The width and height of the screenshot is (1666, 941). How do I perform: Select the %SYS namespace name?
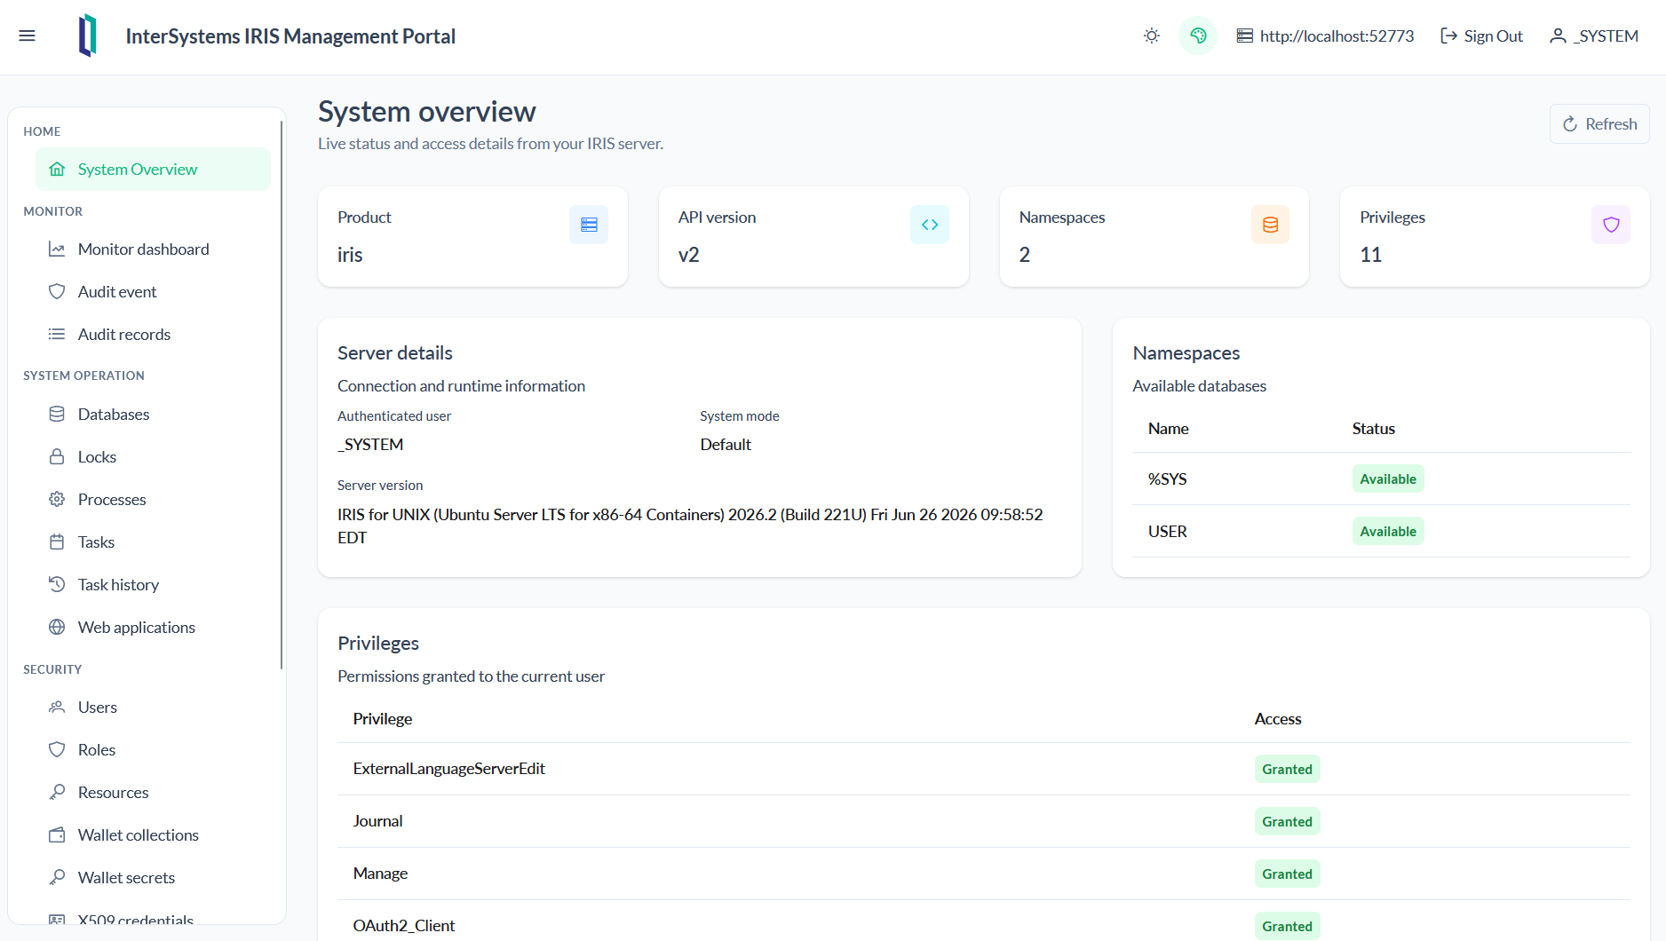pos(1167,478)
